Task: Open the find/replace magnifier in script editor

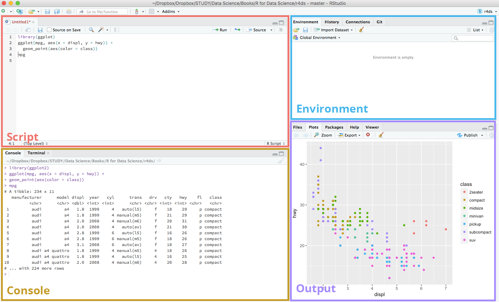Action: pos(91,30)
